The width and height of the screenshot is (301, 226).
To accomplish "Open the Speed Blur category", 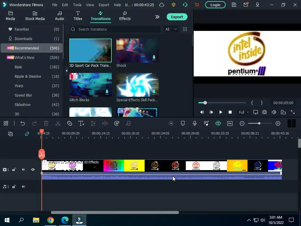I will 32,95.
